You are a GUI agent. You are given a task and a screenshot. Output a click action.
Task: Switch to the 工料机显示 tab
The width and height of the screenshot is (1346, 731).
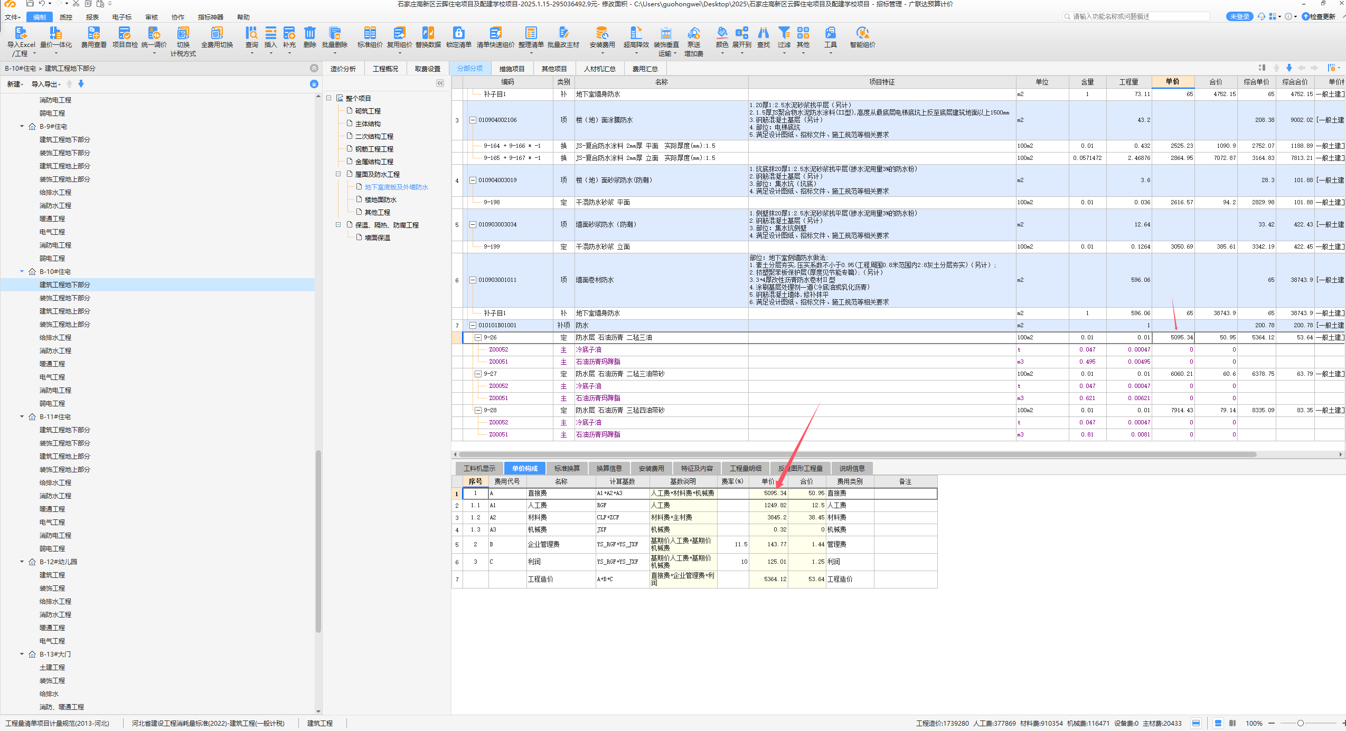(479, 468)
